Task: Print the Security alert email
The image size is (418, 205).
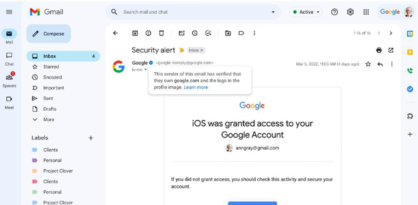Action: point(379,50)
